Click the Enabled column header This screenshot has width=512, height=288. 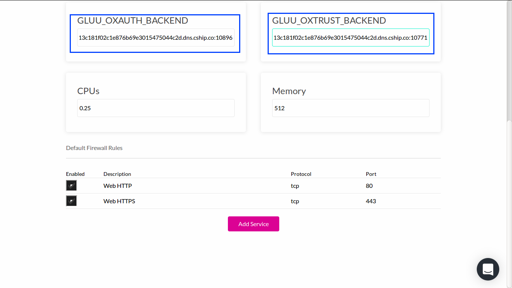pos(75,174)
